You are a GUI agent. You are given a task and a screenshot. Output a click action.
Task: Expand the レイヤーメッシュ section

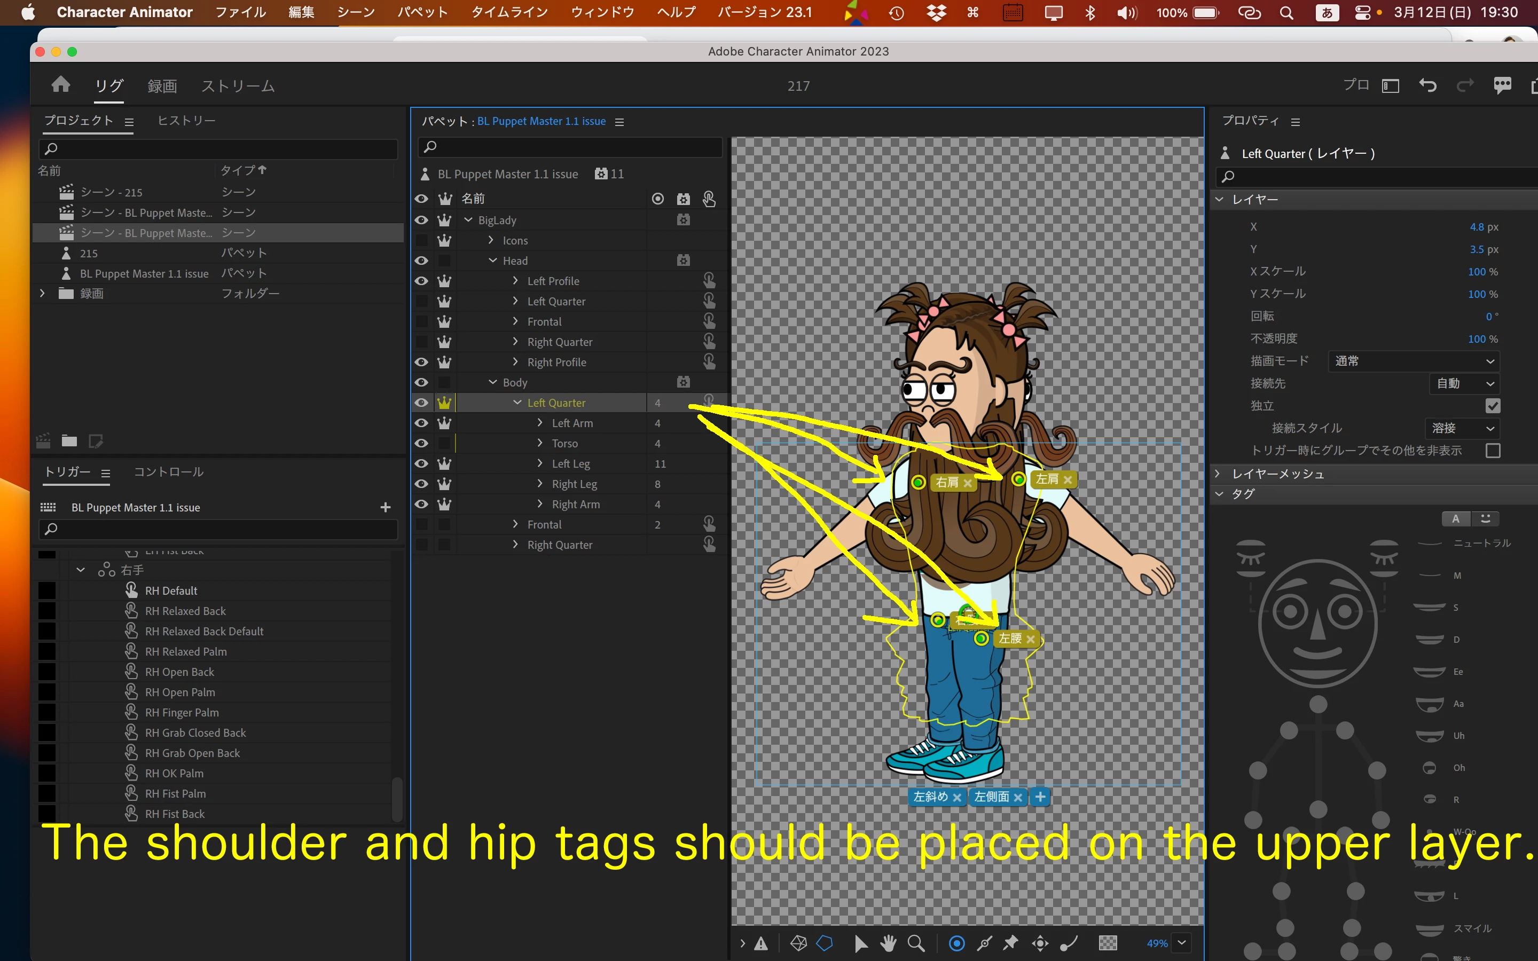click(x=1218, y=474)
